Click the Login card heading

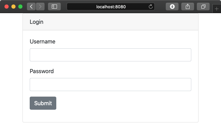coord(37,22)
